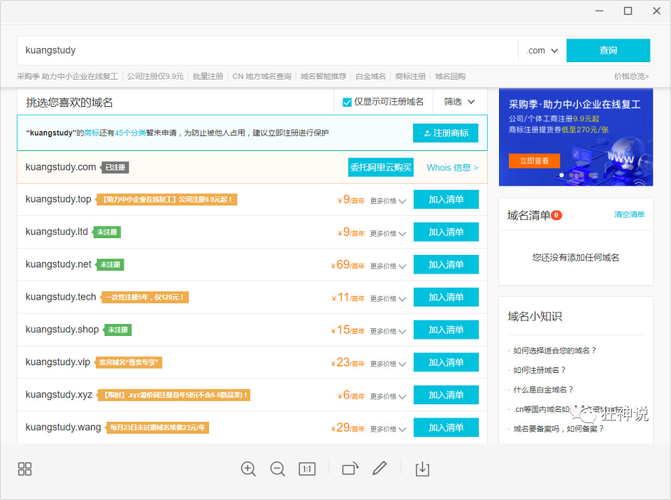Expand 更多价格 for kuangstudy.tech
671x500 pixels.
[388, 299]
